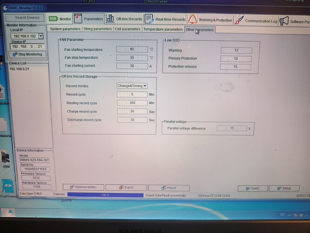The height and width of the screenshot is (233, 310).
Task: Open the Communication Log tab
Action: [x=256, y=21]
